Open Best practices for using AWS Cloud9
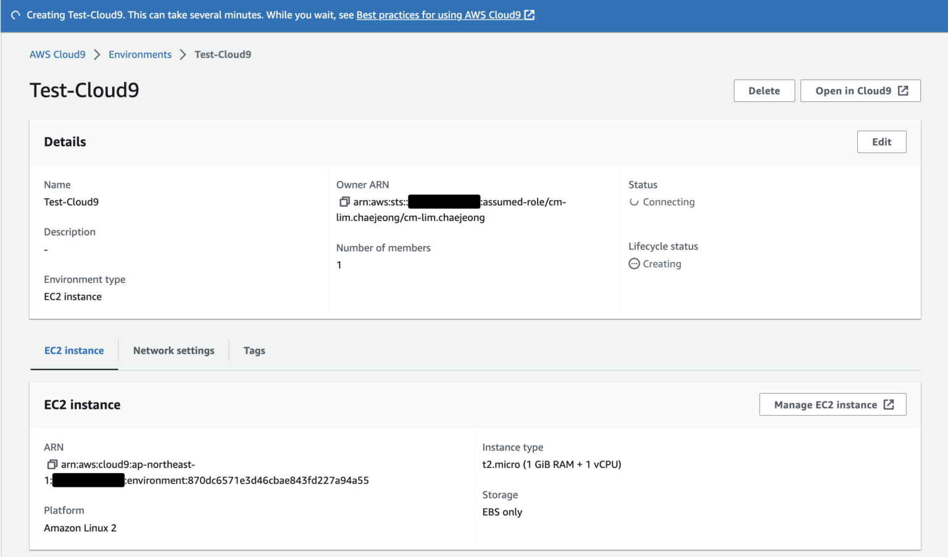The width and height of the screenshot is (948, 557). point(440,15)
